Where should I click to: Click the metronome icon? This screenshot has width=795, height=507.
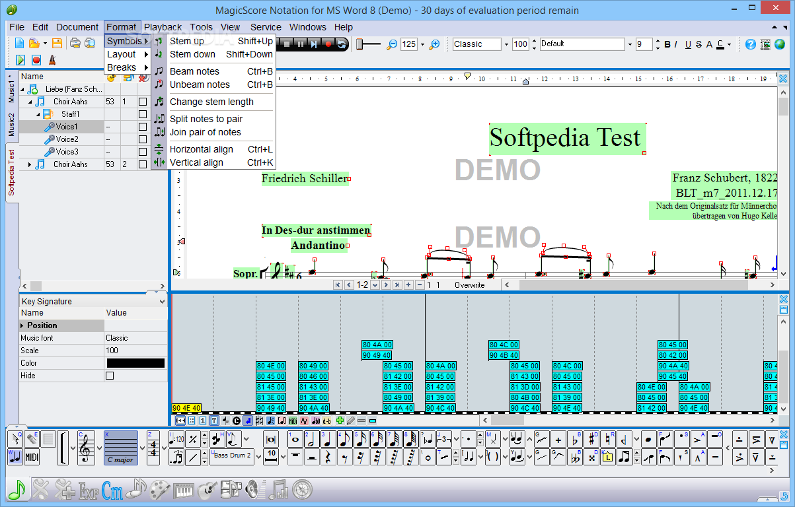(x=52, y=59)
